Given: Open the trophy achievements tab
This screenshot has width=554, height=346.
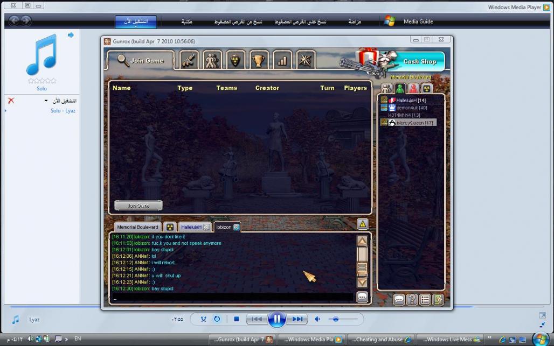Looking at the screenshot, I should coord(259,60).
